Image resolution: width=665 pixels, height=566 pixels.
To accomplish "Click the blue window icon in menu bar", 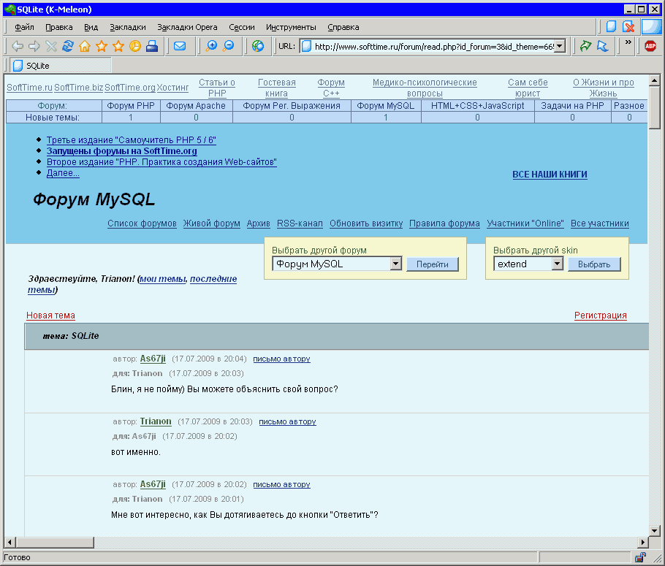I will (x=651, y=26).
